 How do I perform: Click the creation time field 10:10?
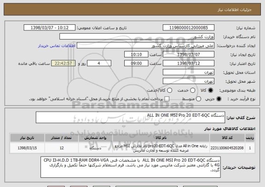tap(136, 55)
